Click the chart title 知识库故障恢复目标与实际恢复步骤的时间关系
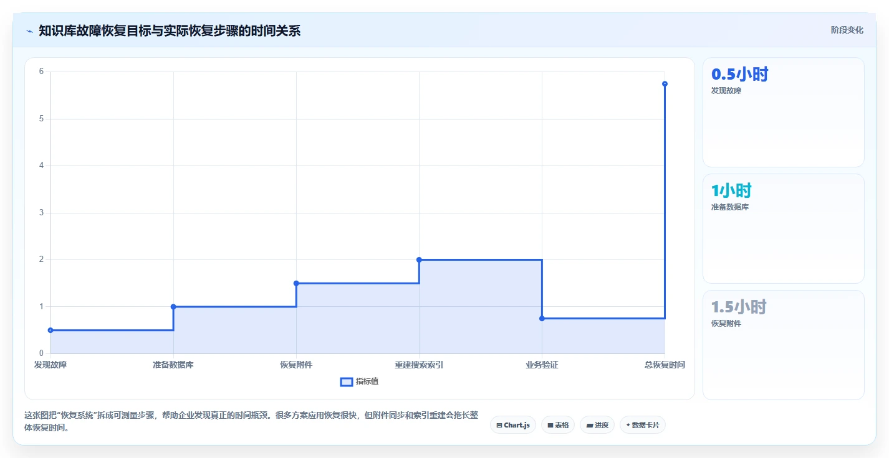889x458 pixels. (170, 30)
